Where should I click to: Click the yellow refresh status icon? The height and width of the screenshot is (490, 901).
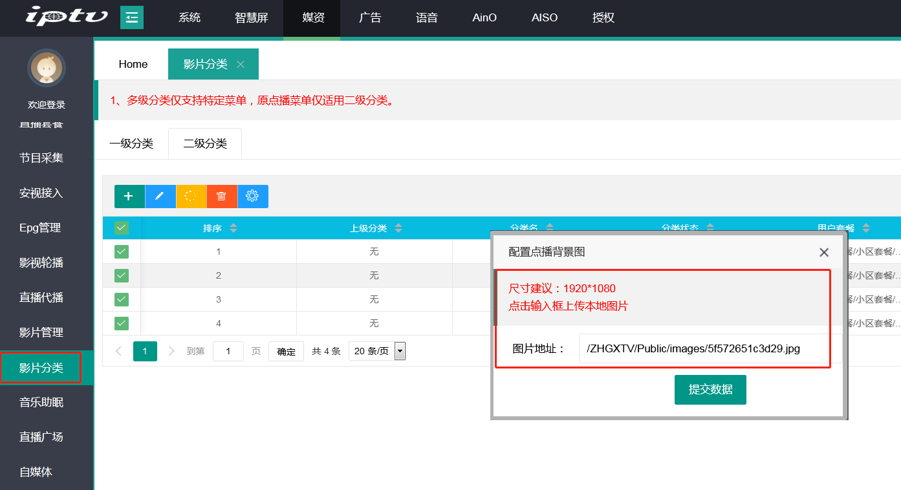(191, 197)
